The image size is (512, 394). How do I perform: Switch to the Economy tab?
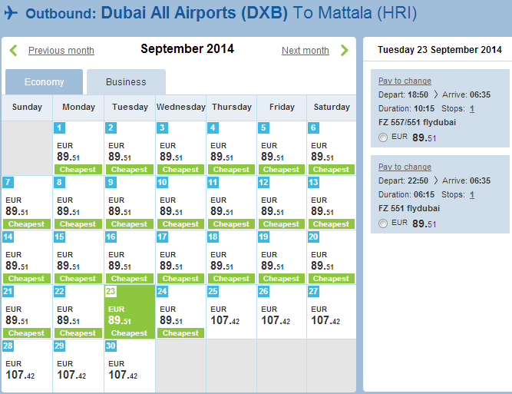click(44, 82)
